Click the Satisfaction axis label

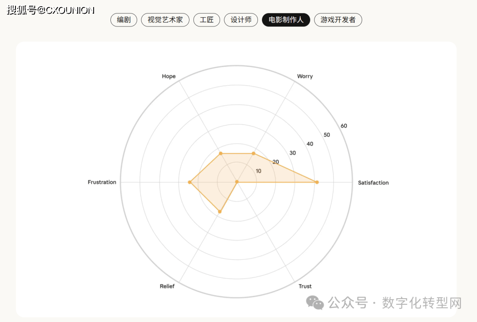coord(373,182)
